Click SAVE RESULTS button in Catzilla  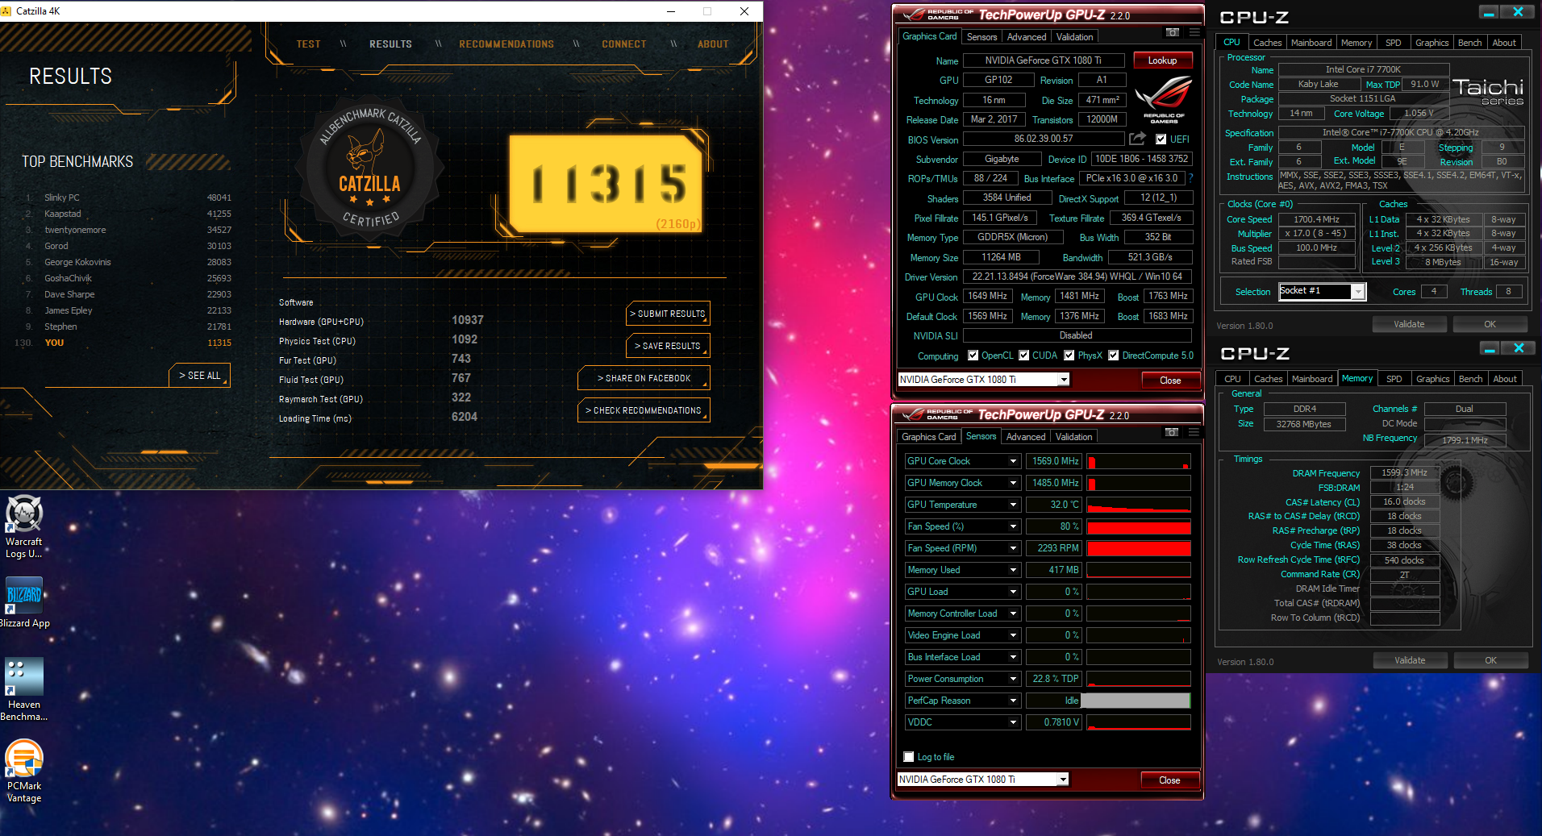pyautogui.click(x=668, y=346)
